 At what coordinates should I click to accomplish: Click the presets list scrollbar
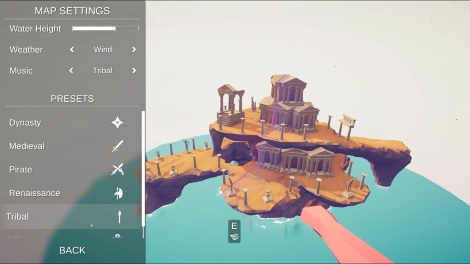[x=143, y=169]
